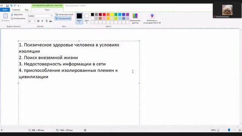The width and height of the screenshot is (242, 136).
Task: Click canvas size 1646 × 852 status entry
Action: (64, 130)
